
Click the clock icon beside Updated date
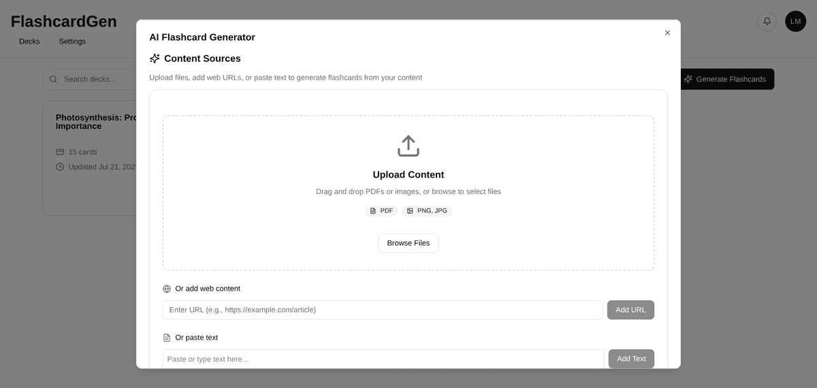pos(60,167)
